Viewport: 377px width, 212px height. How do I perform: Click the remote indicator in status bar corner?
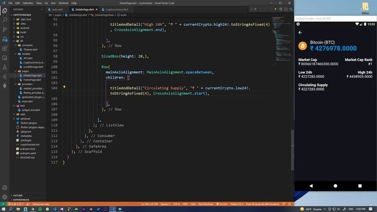pos(3,204)
